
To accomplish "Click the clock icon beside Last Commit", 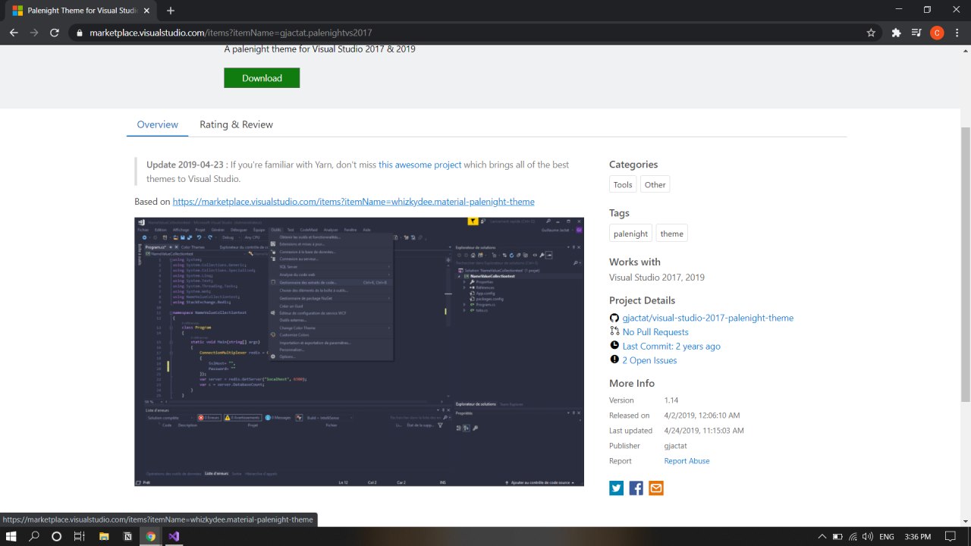I will [614, 346].
